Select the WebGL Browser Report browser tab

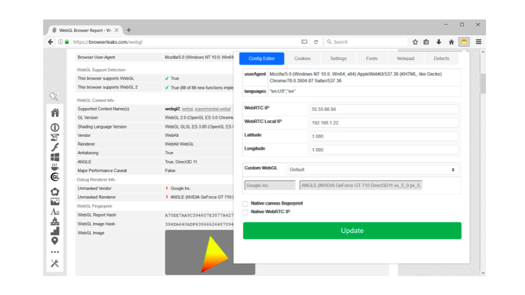click(84, 30)
